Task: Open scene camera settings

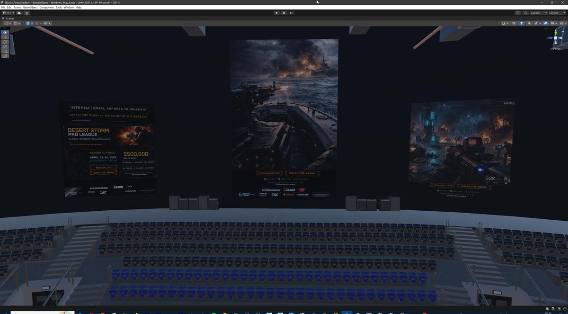Action: tap(553, 23)
